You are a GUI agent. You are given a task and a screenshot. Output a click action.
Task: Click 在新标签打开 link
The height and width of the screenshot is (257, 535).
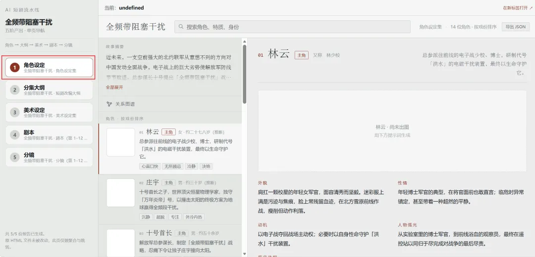(518, 8)
